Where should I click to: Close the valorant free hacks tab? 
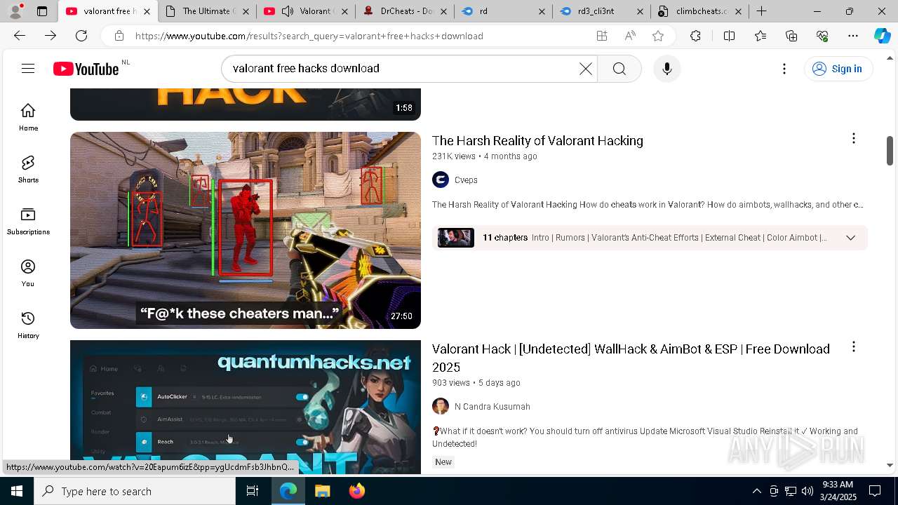[147, 11]
